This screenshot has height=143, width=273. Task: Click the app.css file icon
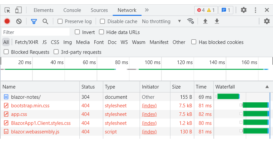click(x=6, y=114)
